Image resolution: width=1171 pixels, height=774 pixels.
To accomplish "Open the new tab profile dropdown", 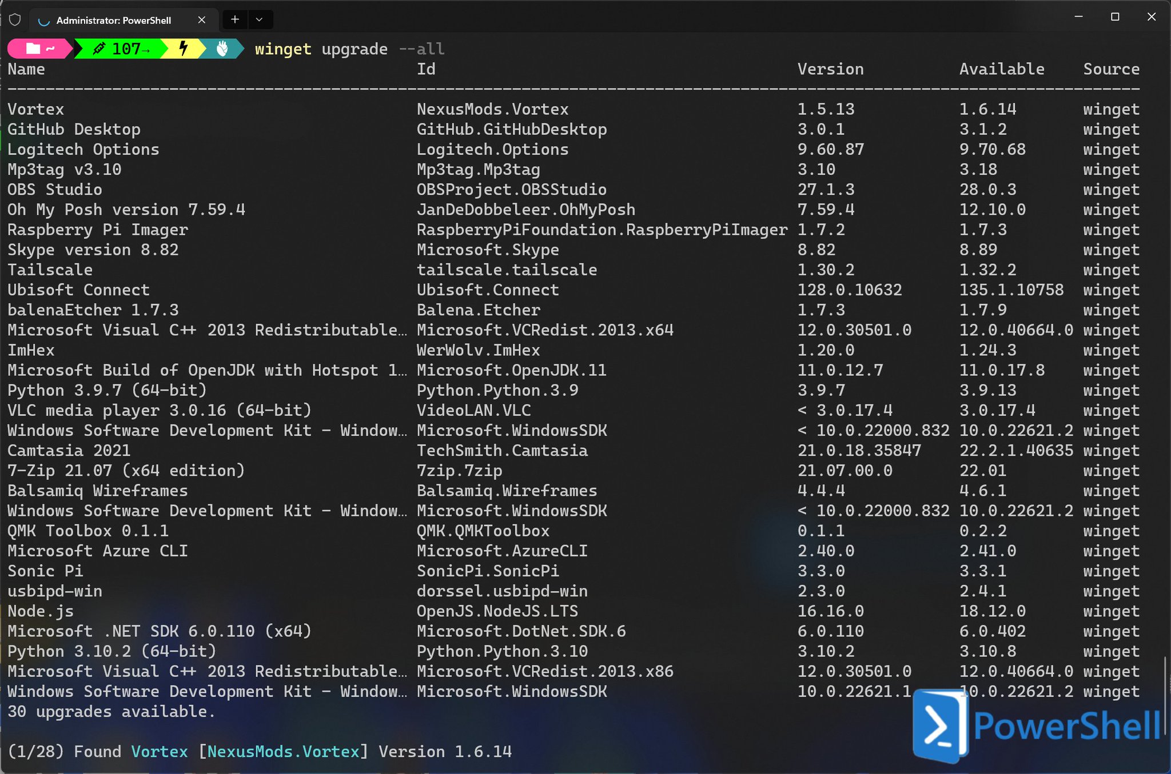I will point(260,19).
